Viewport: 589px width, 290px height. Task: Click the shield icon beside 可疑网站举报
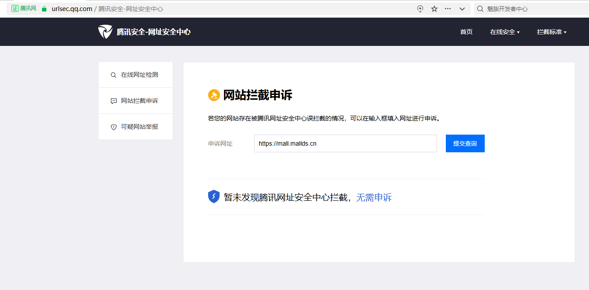click(x=114, y=127)
